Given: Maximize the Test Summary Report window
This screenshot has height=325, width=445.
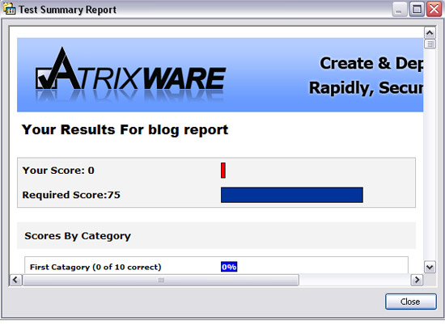Looking at the screenshot, I should (417, 10).
